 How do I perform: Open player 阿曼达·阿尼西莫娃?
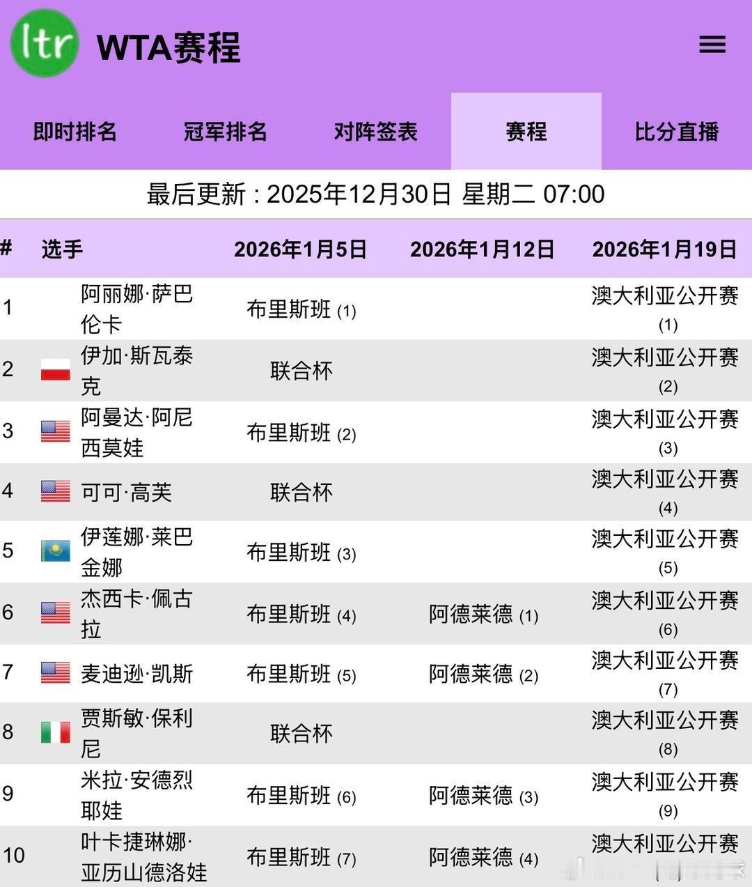click(x=137, y=432)
